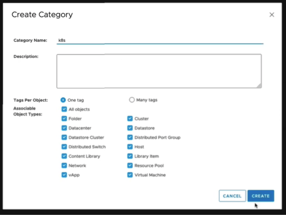Close the Create Category dialog
Viewport: 286px width, 215px height.
coord(271,15)
